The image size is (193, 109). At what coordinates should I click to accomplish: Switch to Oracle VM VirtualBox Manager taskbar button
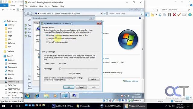111,106
